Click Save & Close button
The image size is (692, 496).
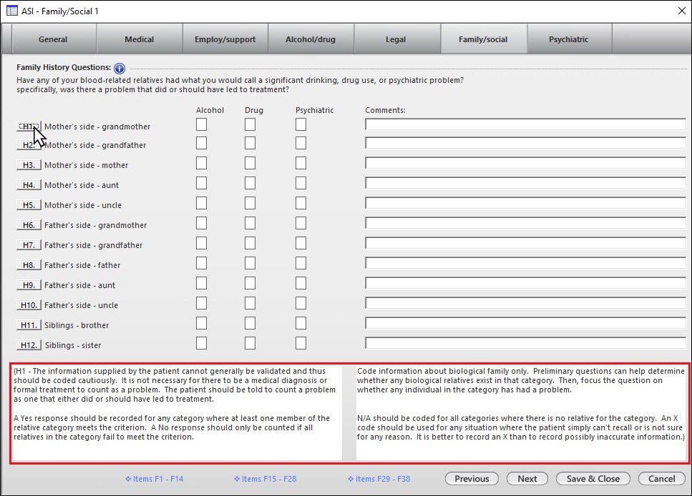[x=593, y=479]
